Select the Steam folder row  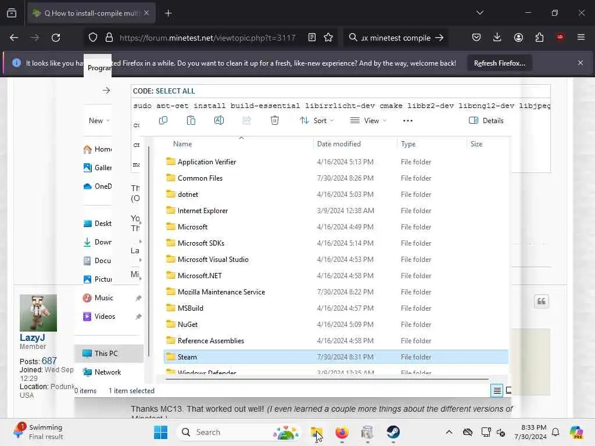pos(336,357)
